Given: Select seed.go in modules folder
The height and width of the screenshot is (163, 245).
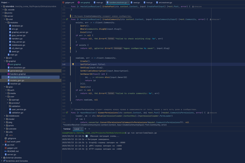Looking at the screenshot, I should point(15,52).
